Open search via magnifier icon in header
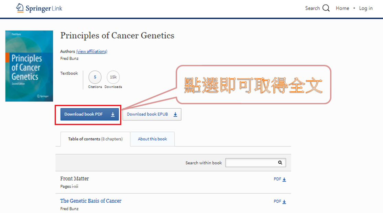Viewport: 383px width, 213px height. click(326, 8)
